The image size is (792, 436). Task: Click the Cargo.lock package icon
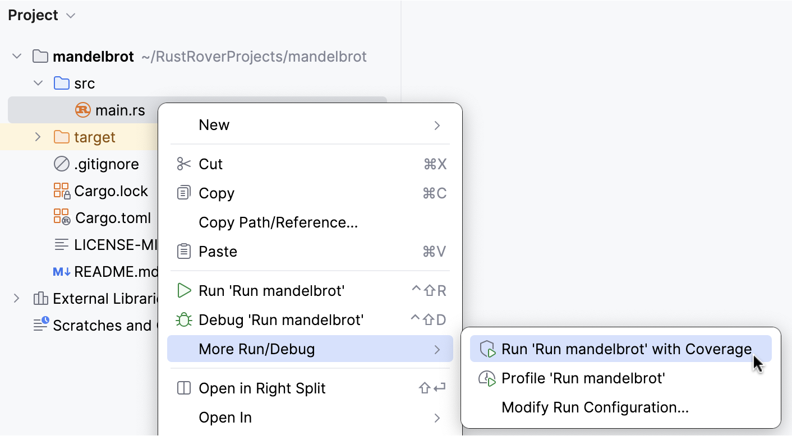[x=62, y=191]
